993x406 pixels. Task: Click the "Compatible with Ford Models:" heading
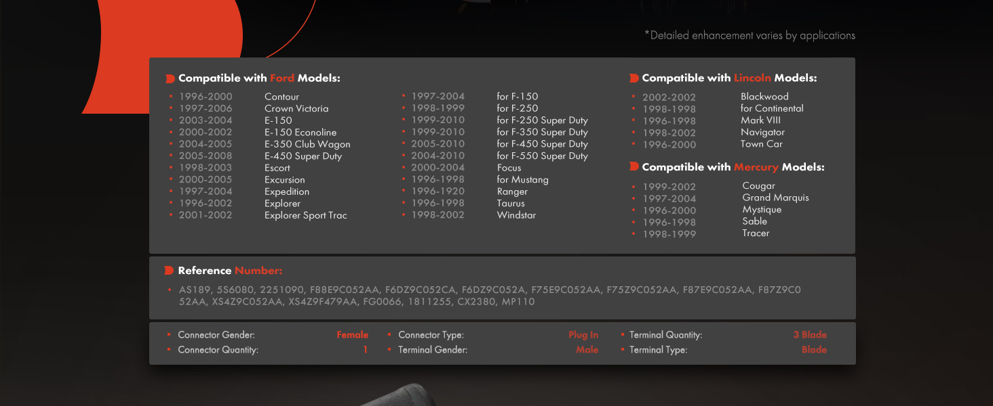click(259, 78)
